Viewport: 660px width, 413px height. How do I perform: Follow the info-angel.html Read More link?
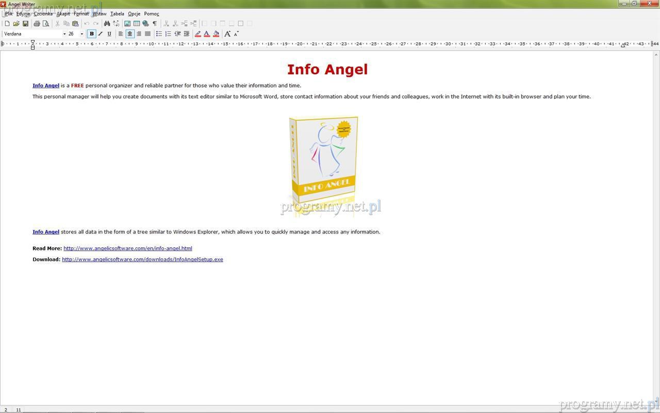tap(127, 248)
